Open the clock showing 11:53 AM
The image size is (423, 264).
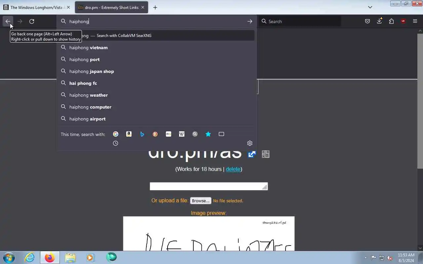coord(406,258)
